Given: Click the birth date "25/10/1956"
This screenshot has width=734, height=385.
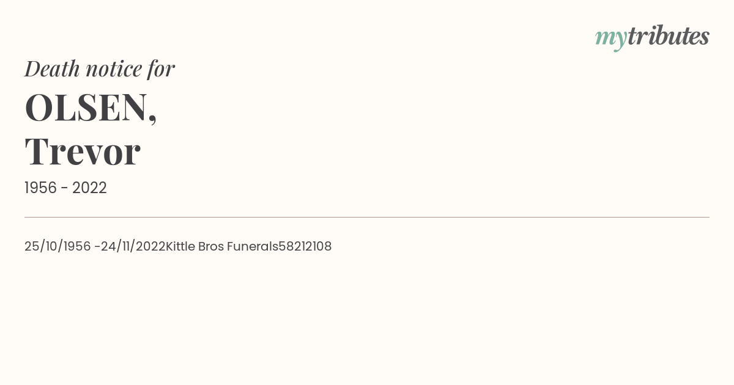Looking at the screenshot, I should tap(57, 246).
